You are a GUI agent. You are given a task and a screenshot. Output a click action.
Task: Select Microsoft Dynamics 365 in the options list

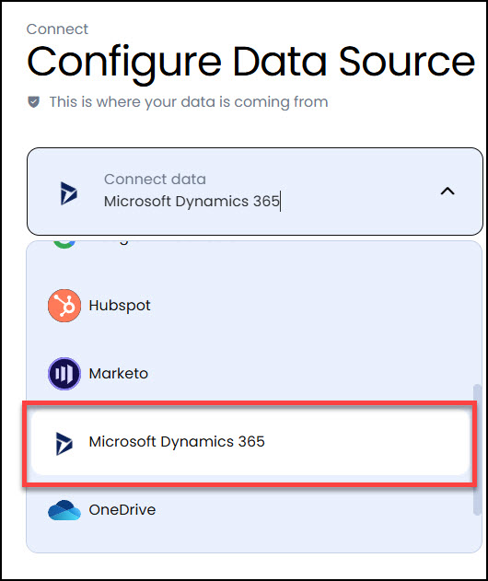pos(177,442)
